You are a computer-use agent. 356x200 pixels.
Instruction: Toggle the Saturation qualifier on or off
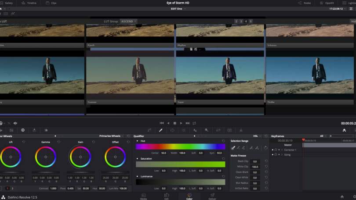click(x=138, y=158)
